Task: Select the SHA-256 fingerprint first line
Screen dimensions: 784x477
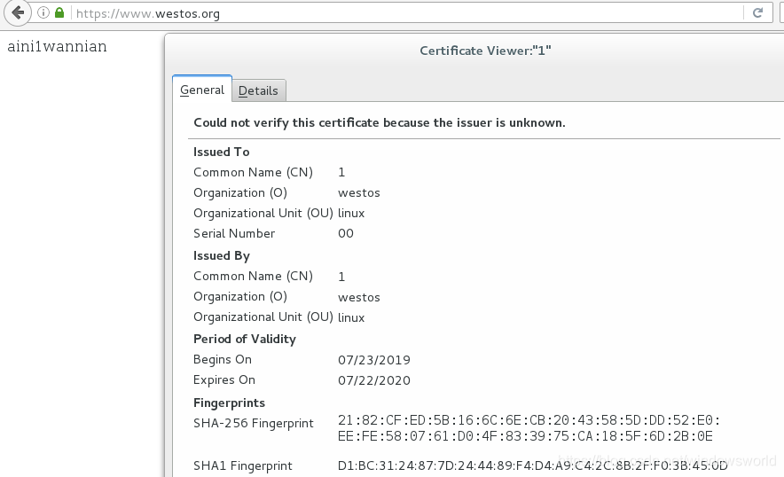Action: point(529,420)
